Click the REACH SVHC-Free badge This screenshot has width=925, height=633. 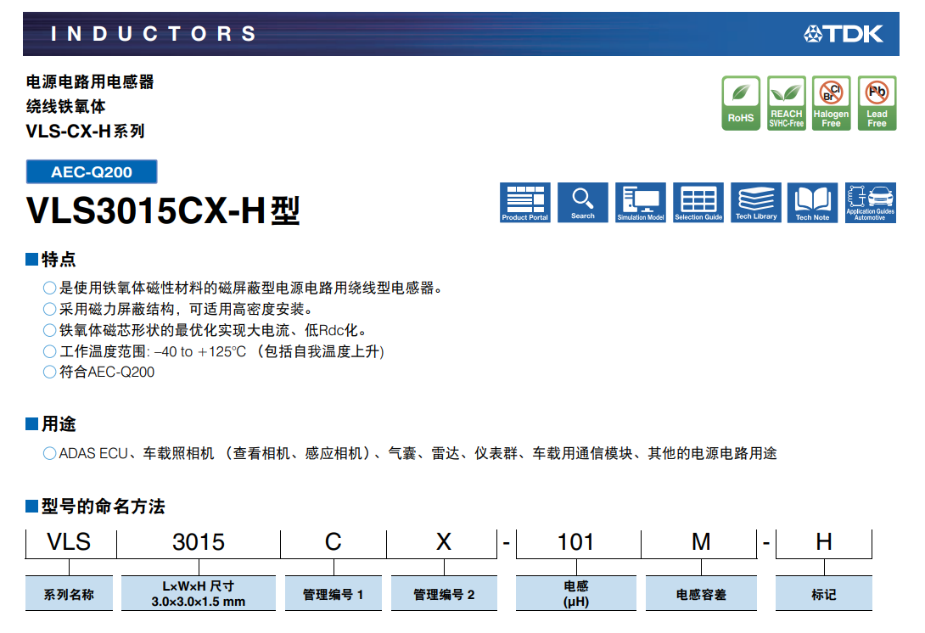(x=786, y=104)
